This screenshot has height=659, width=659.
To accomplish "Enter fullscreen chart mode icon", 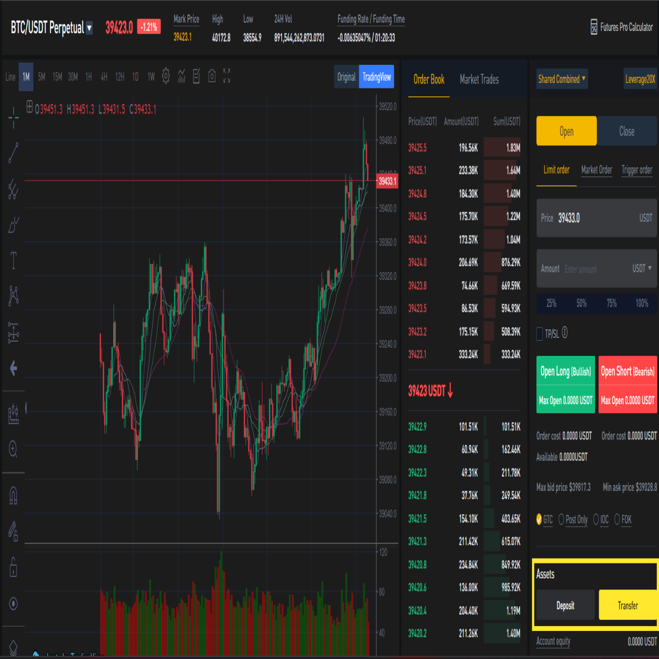I will (227, 76).
